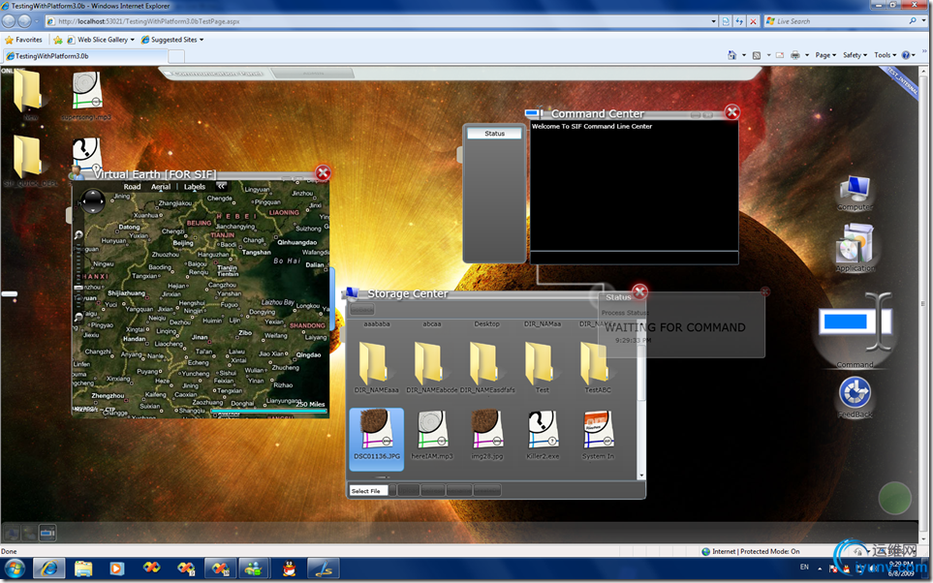Close the Virtual Earth window

[323, 173]
